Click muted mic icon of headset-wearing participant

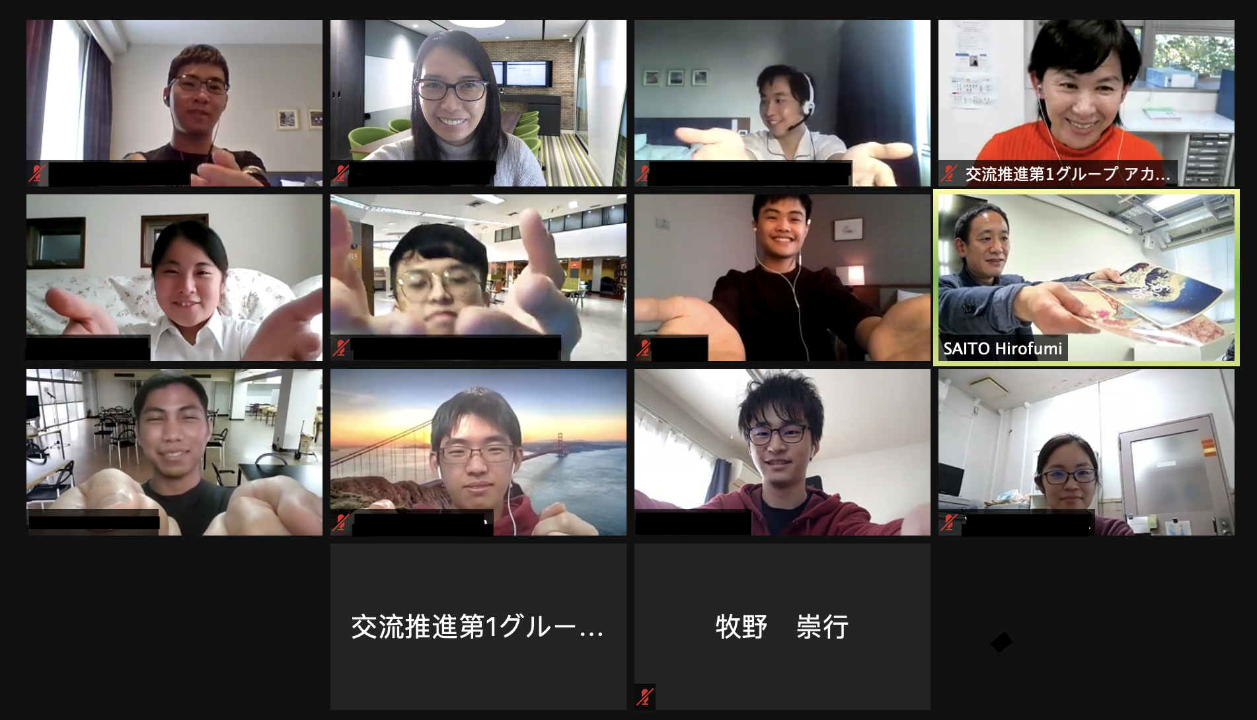643,174
